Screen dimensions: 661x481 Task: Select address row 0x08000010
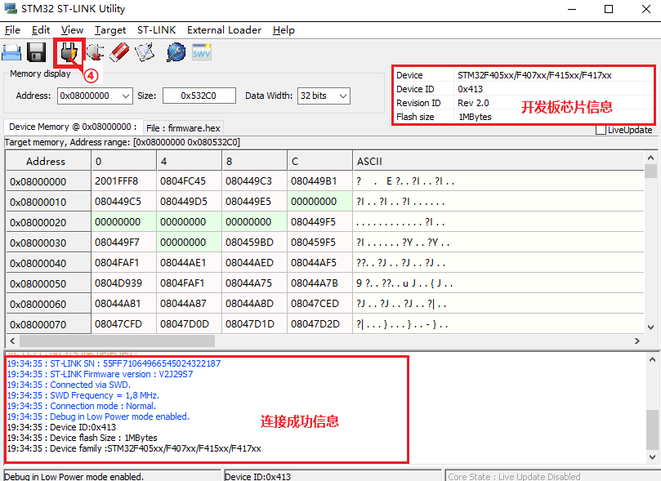[x=48, y=202]
